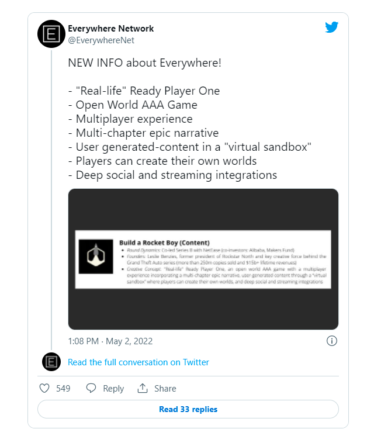Viewport: 374px width, 436px height.
Task: Click the Deep social and streaming integrations line
Action: (x=172, y=175)
